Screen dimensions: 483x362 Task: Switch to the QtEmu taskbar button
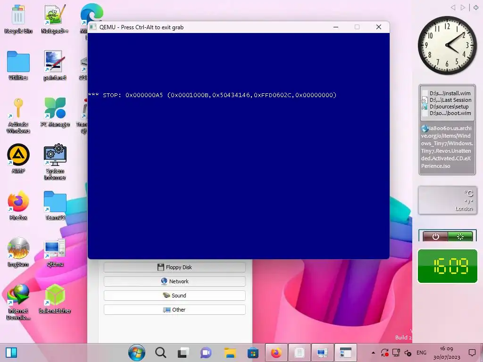click(x=323, y=353)
